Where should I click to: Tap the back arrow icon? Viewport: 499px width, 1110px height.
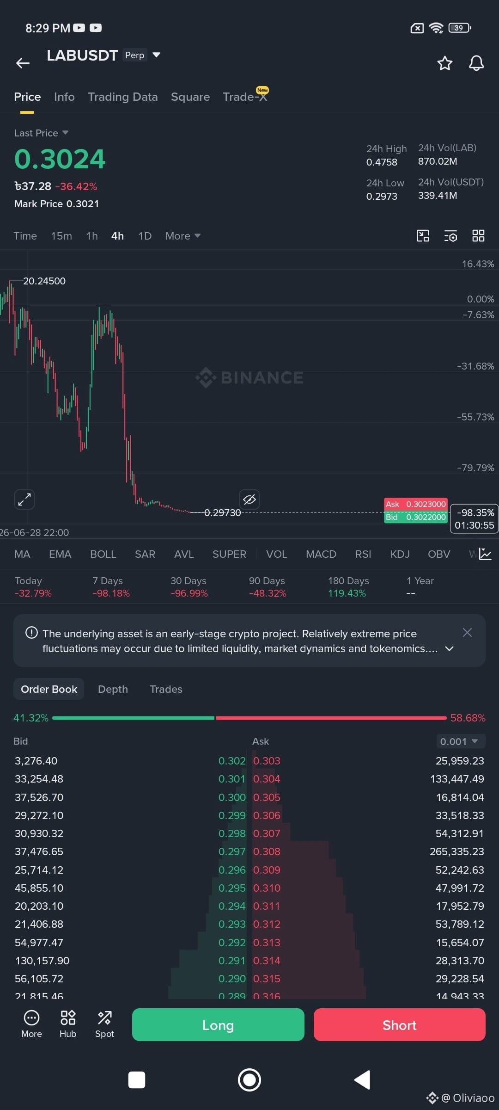[x=23, y=63]
